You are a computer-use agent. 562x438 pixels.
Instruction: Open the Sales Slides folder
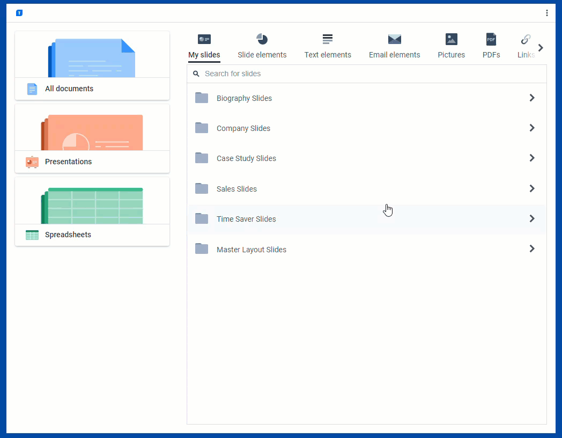[x=236, y=189]
